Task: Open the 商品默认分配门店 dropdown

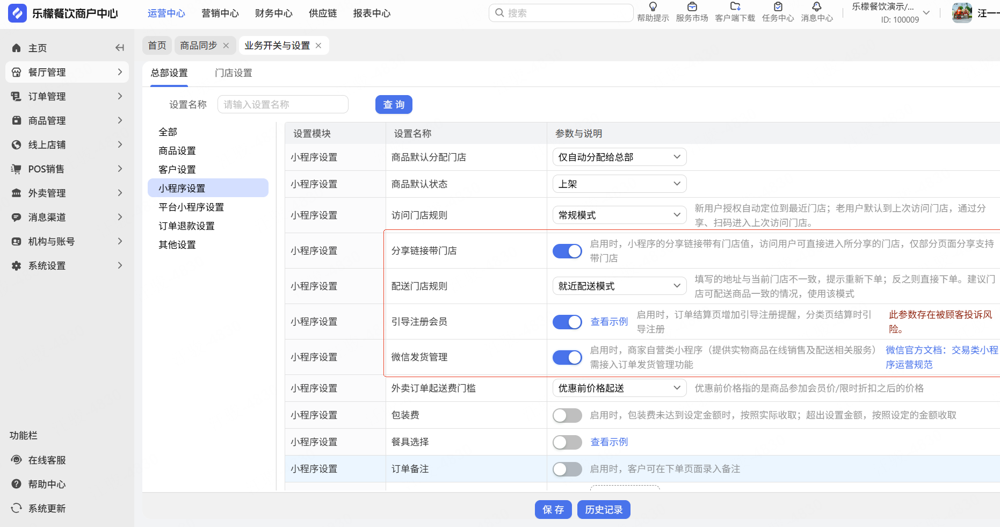Action: coord(619,157)
